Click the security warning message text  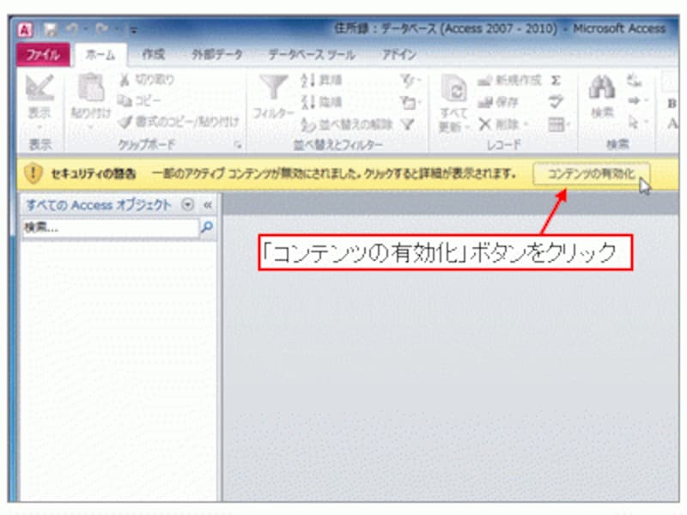[x=334, y=174]
